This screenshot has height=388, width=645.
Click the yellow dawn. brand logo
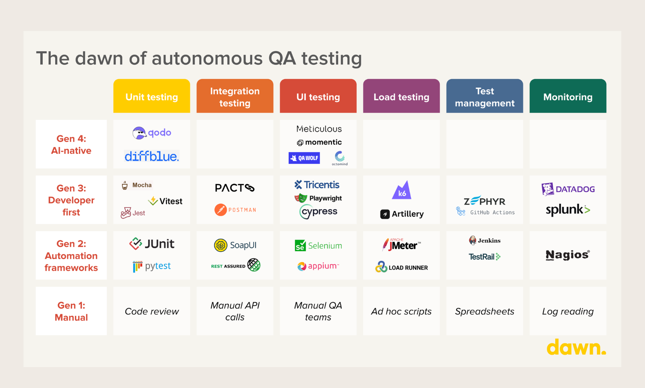pyautogui.click(x=576, y=347)
